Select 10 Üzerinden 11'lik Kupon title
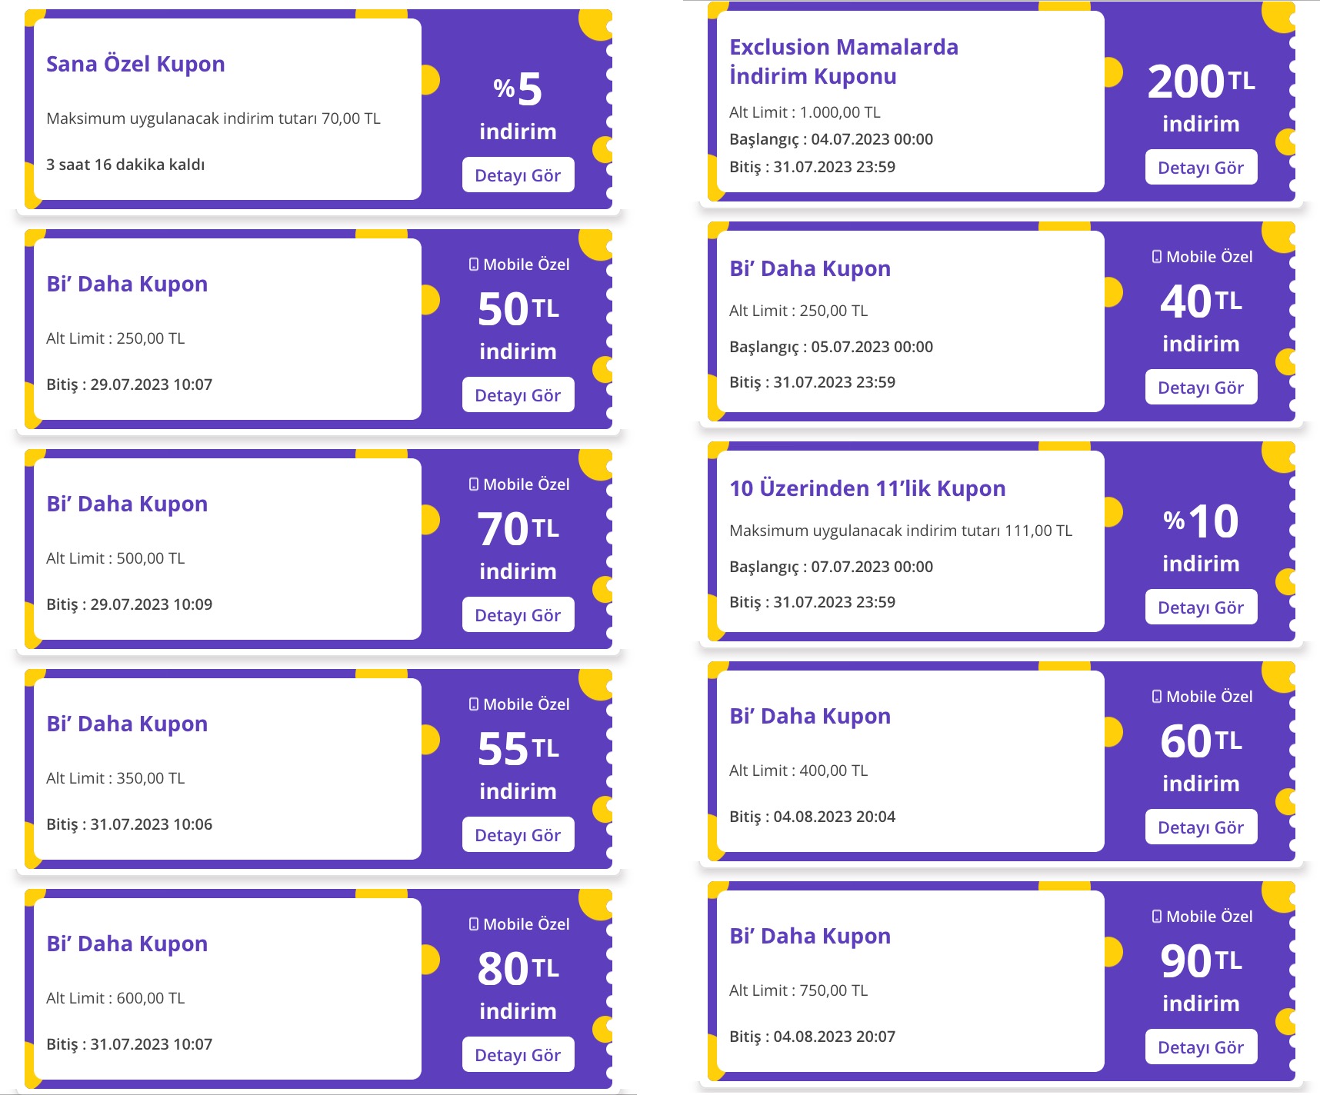This screenshot has width=1320, height=1095. pos(868,488)
